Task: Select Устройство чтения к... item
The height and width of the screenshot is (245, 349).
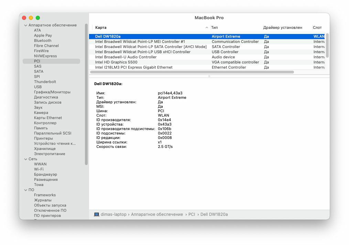Action: (55, 143)
